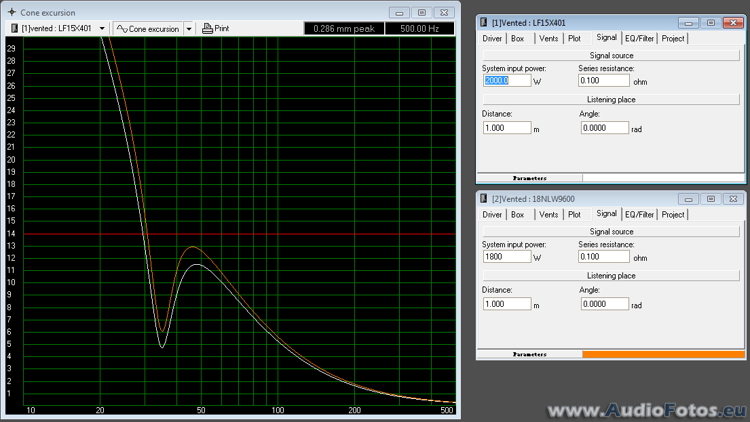Click Parameters label in 18NLW9600 window
This screenshot has width=750, height=422.
(529, 354)
